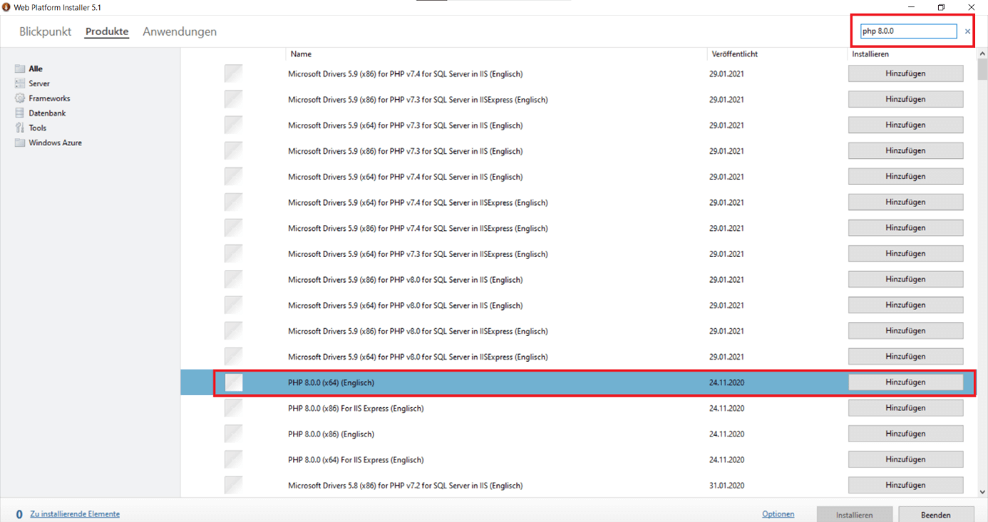Image resolution: width=988 pixels, height=522 pixels.
Task: Click the icon for Drivers 5.8 (x86) PHP v7.2 row
Action: coord(234,485)
